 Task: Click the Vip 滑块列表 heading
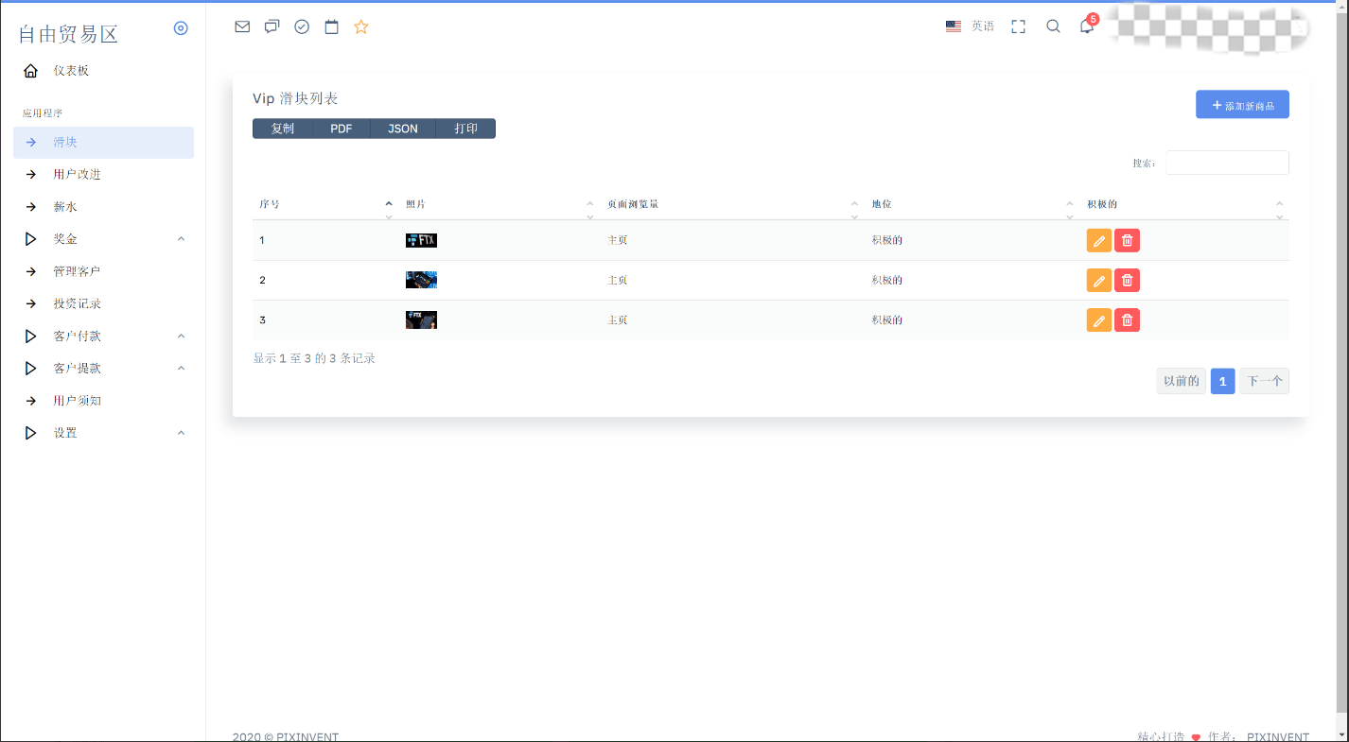click(x=295, y=98)
